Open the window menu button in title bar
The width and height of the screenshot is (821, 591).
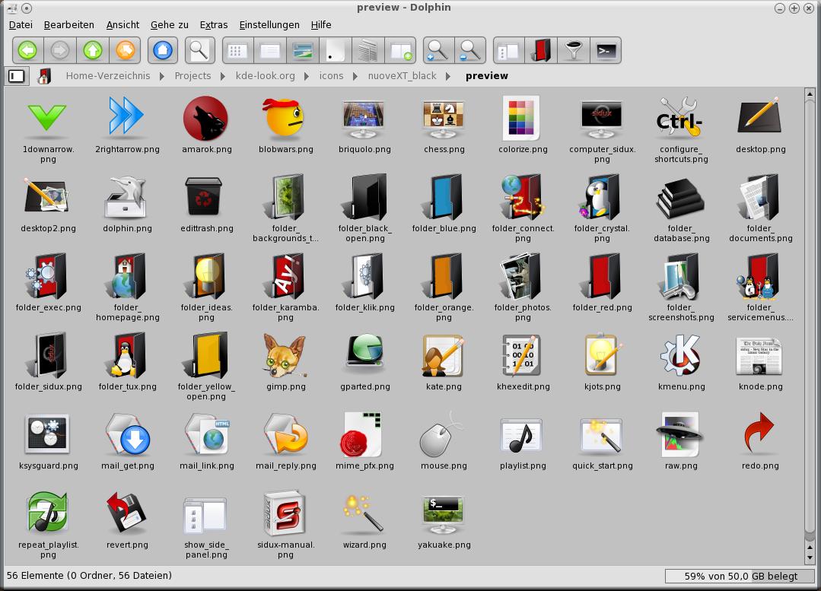coord(11,8)
